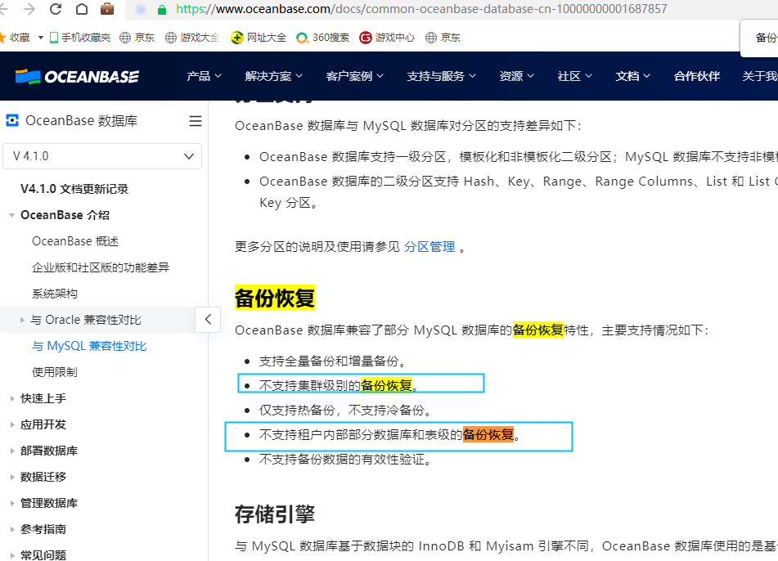Go to 合作伙伴 page
The image size is (778, 561).
697,76
